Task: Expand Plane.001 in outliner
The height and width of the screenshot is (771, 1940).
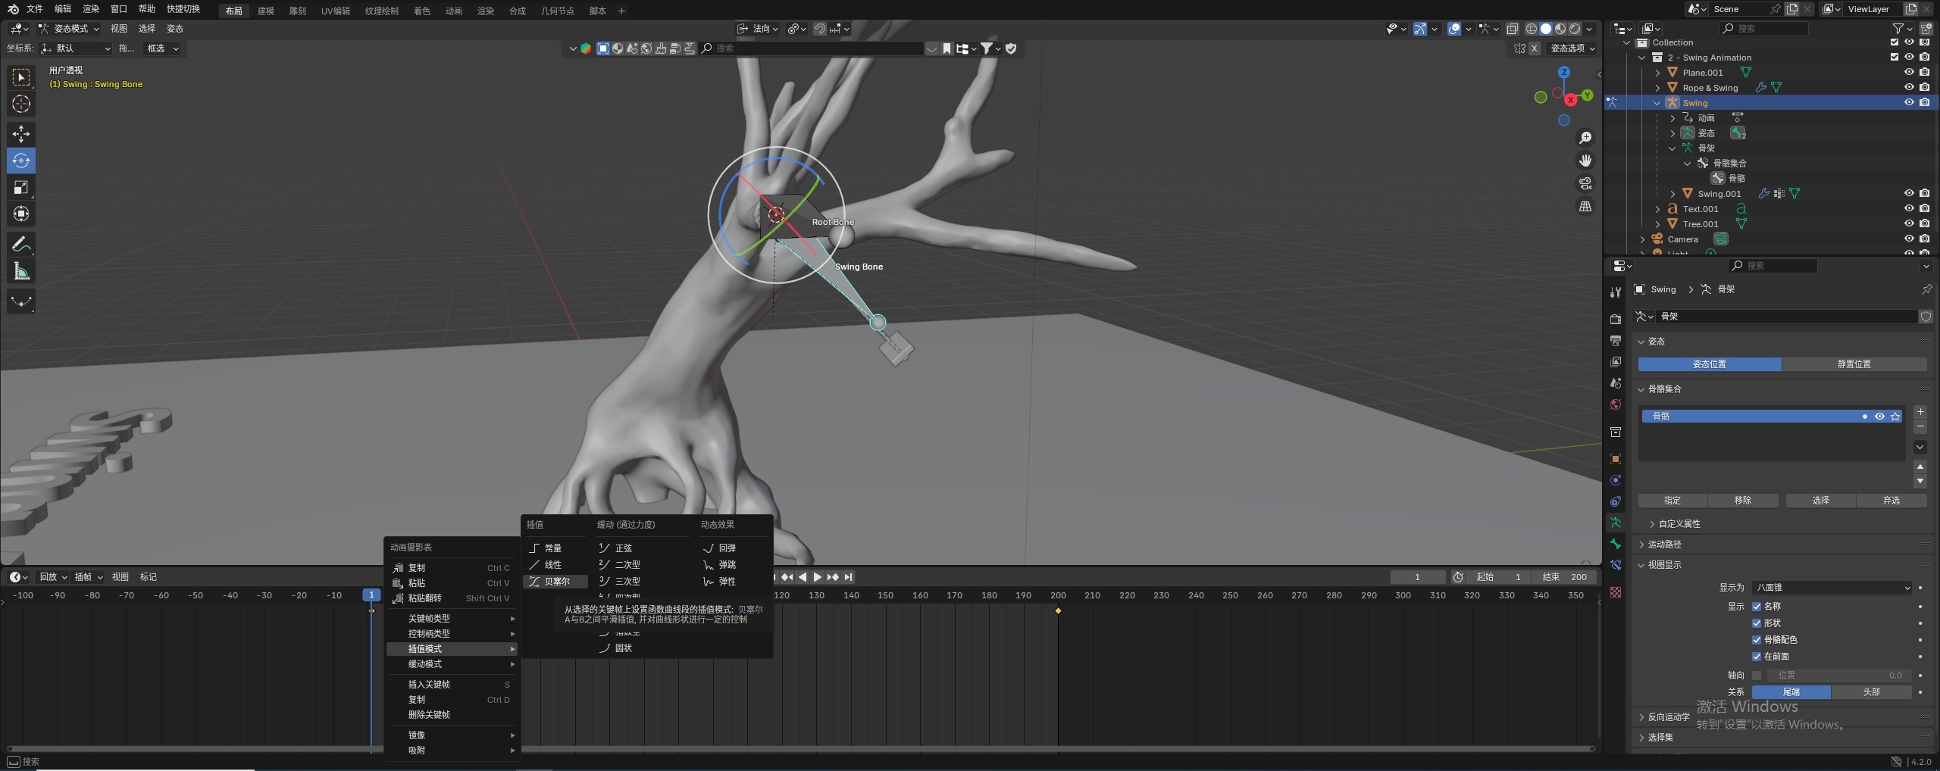Action: (1657, 73)
